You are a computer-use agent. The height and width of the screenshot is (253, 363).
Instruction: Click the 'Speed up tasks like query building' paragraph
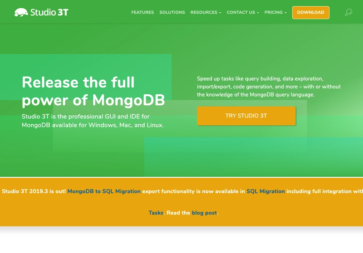click(269, 87)
